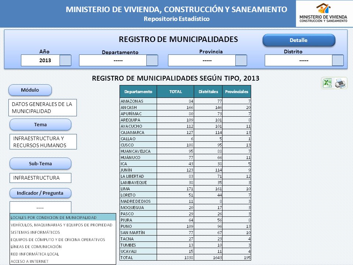Click the Año field showing 2013
The height and width of the screenshot is (265, 353).
(x=40, y=60)
